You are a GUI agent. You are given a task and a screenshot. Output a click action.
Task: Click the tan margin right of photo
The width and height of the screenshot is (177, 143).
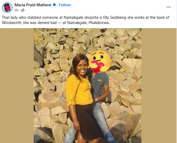pyautogui.click(x=159, y=86)
